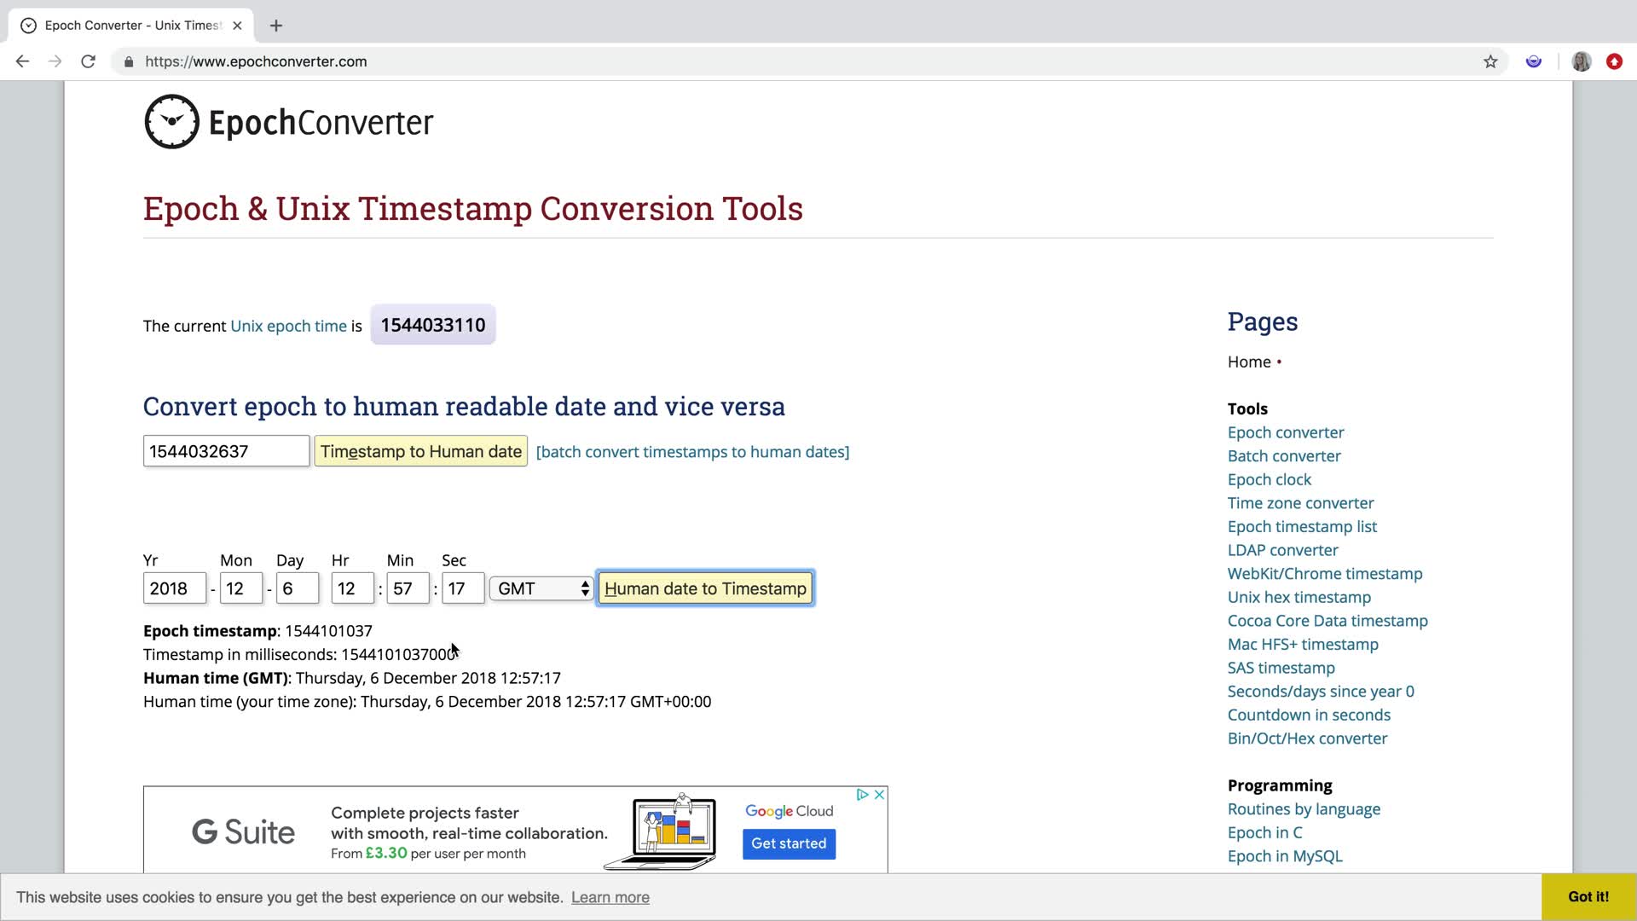Click Get started in Google ad
1637x921 pixels.
pos(789,843)
